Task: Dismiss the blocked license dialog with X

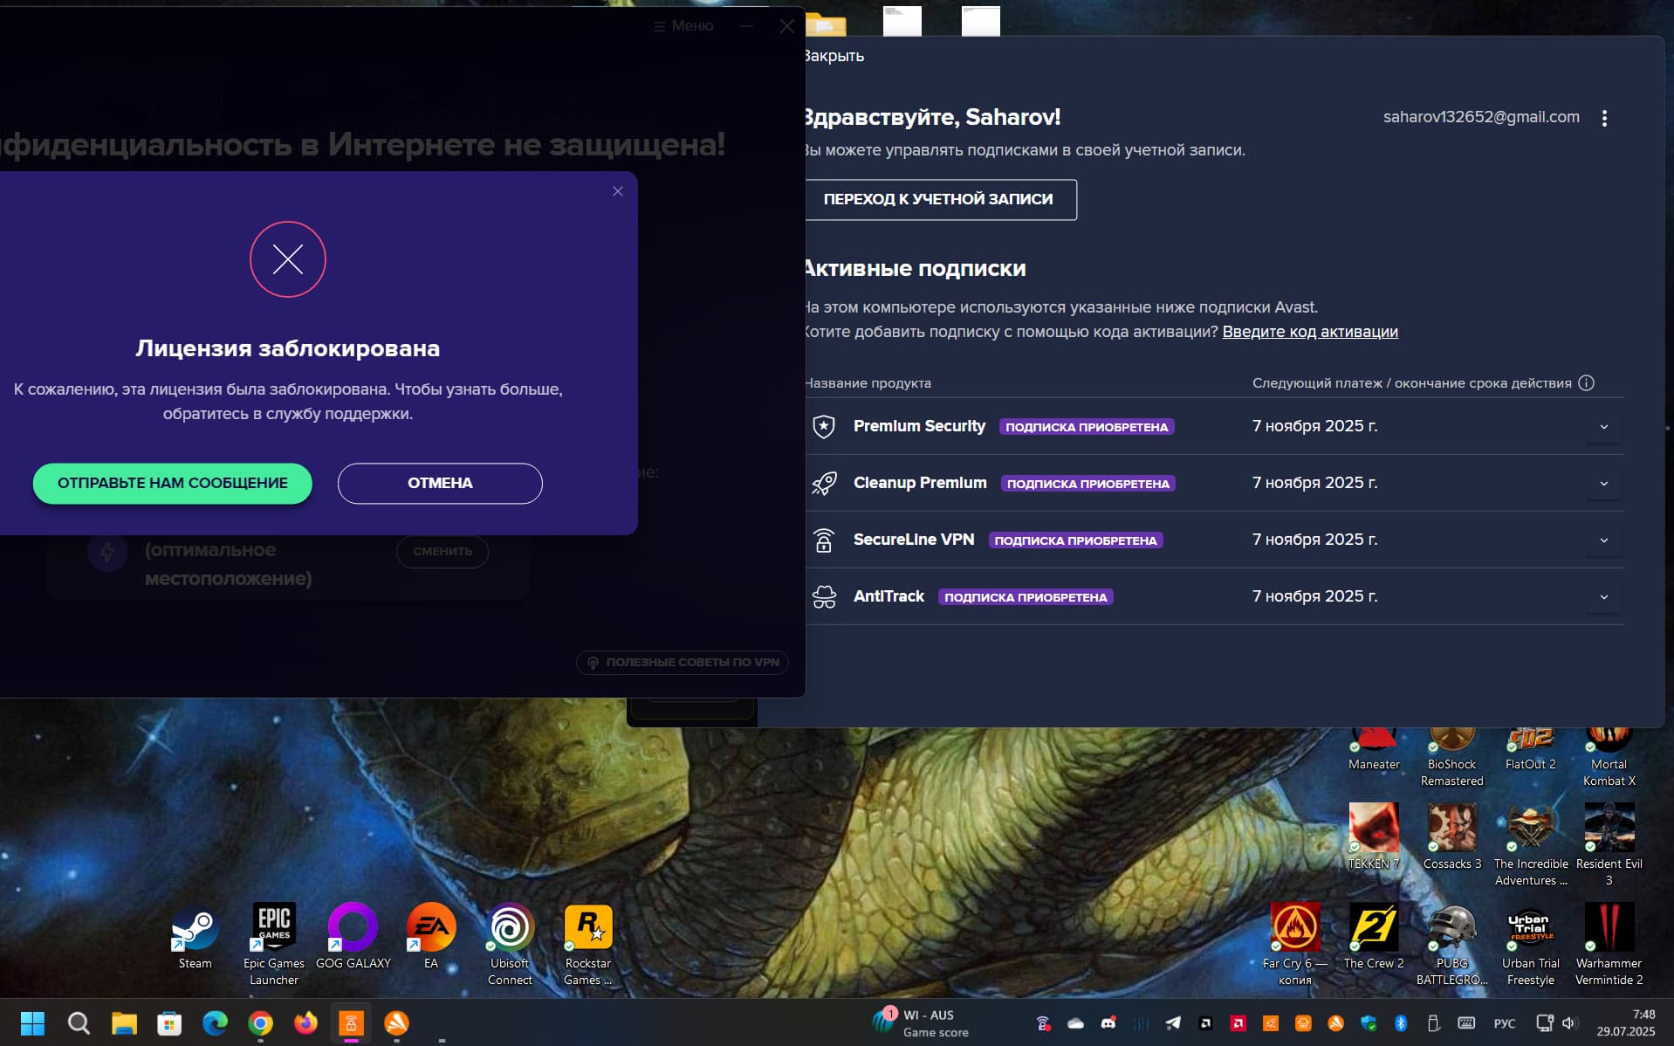Action: coord(617,191)
